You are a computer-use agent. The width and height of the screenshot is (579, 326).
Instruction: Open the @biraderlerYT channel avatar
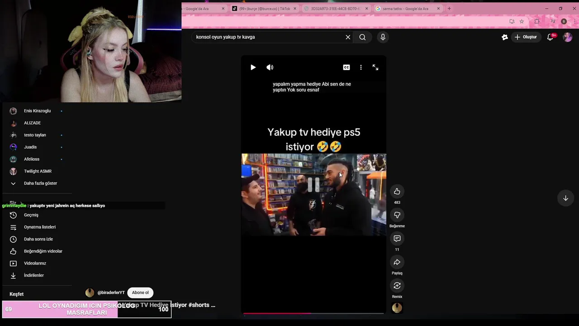pyautogui.click(x=90, y=292)
